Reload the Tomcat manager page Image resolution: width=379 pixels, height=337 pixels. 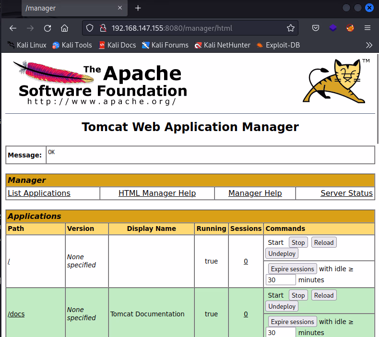click(47, 28)
